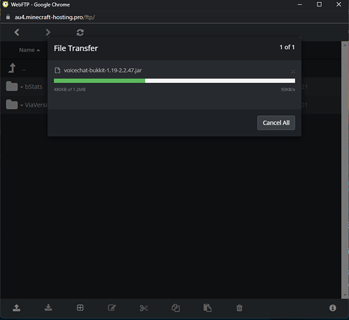This screenshot has width=349, height=320.
Task: Click the copy icon in bottom toolbar
Action: tap(176, 308)
